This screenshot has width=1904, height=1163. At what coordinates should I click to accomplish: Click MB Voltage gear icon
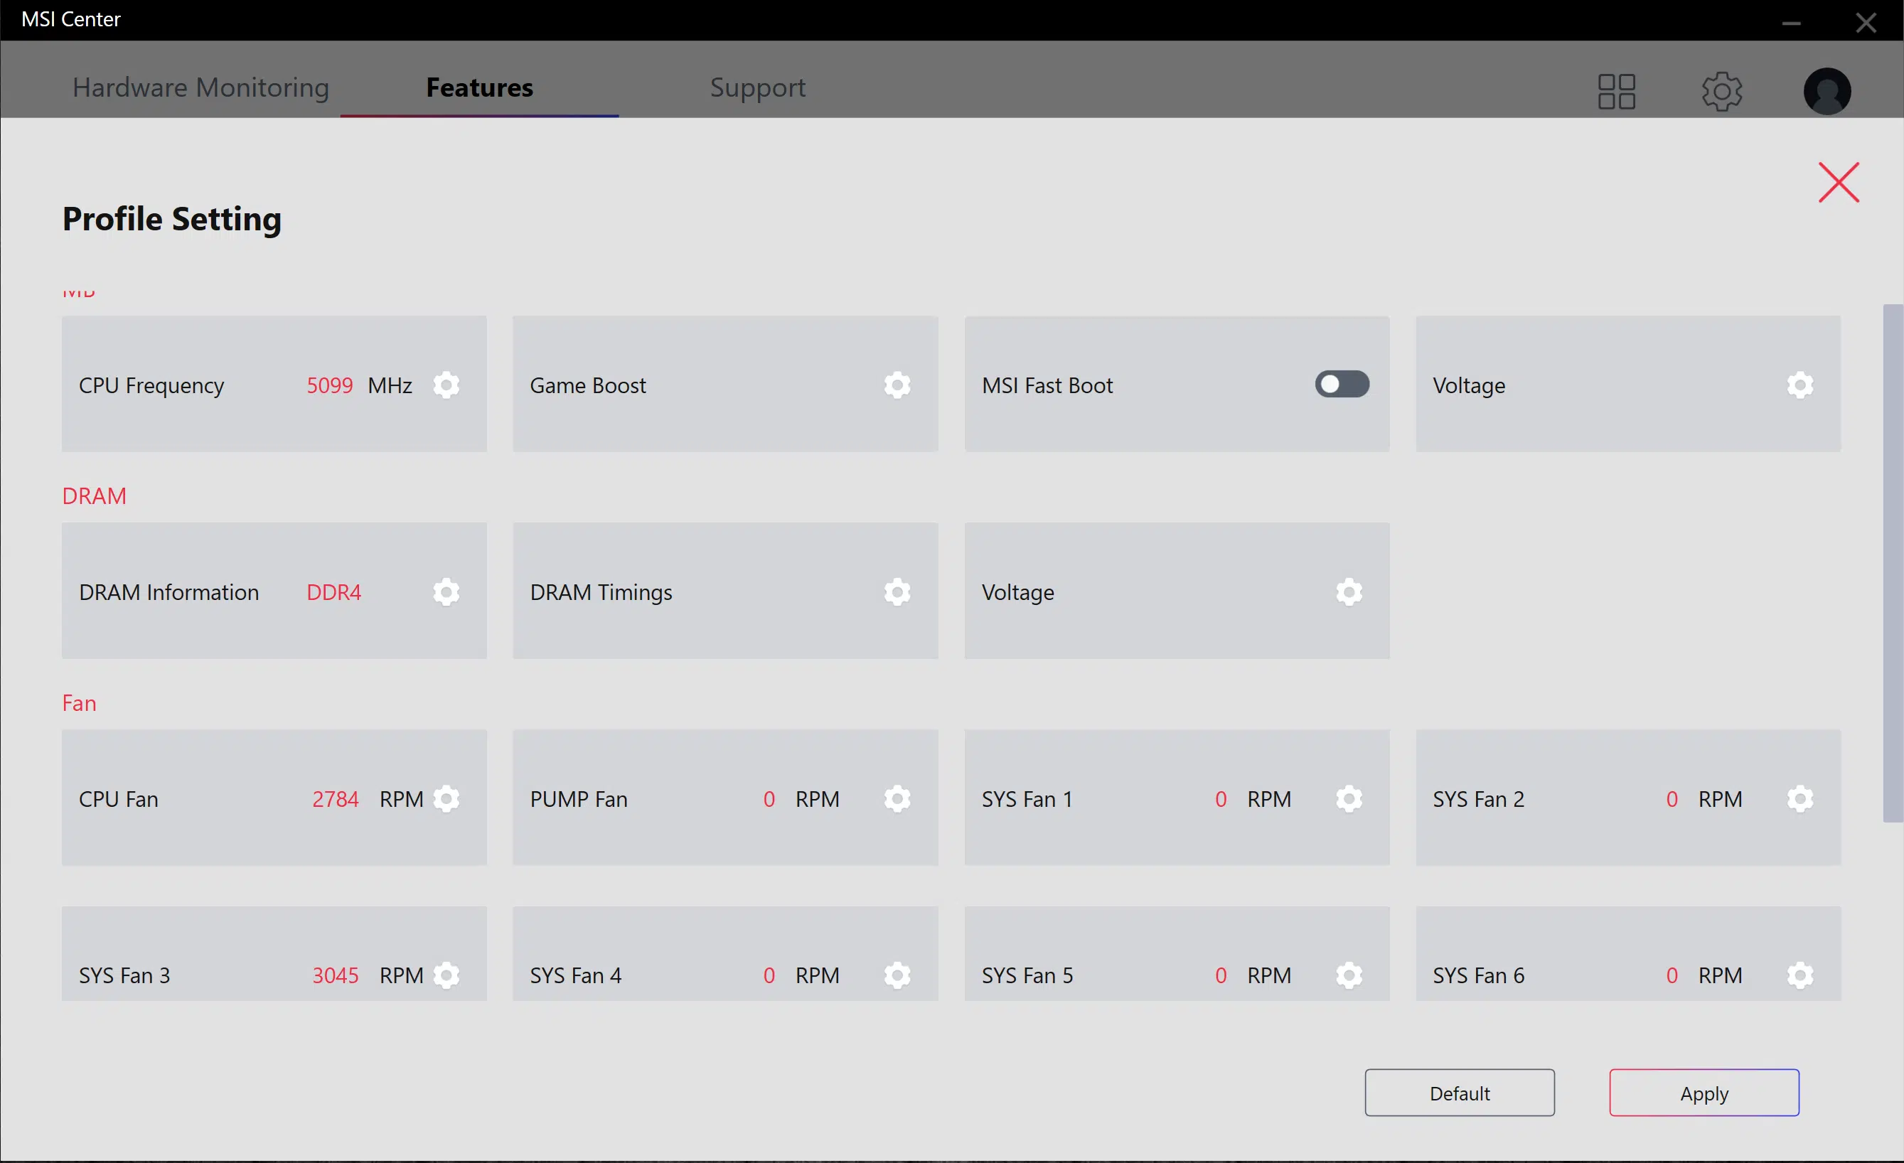(1799, 385)
